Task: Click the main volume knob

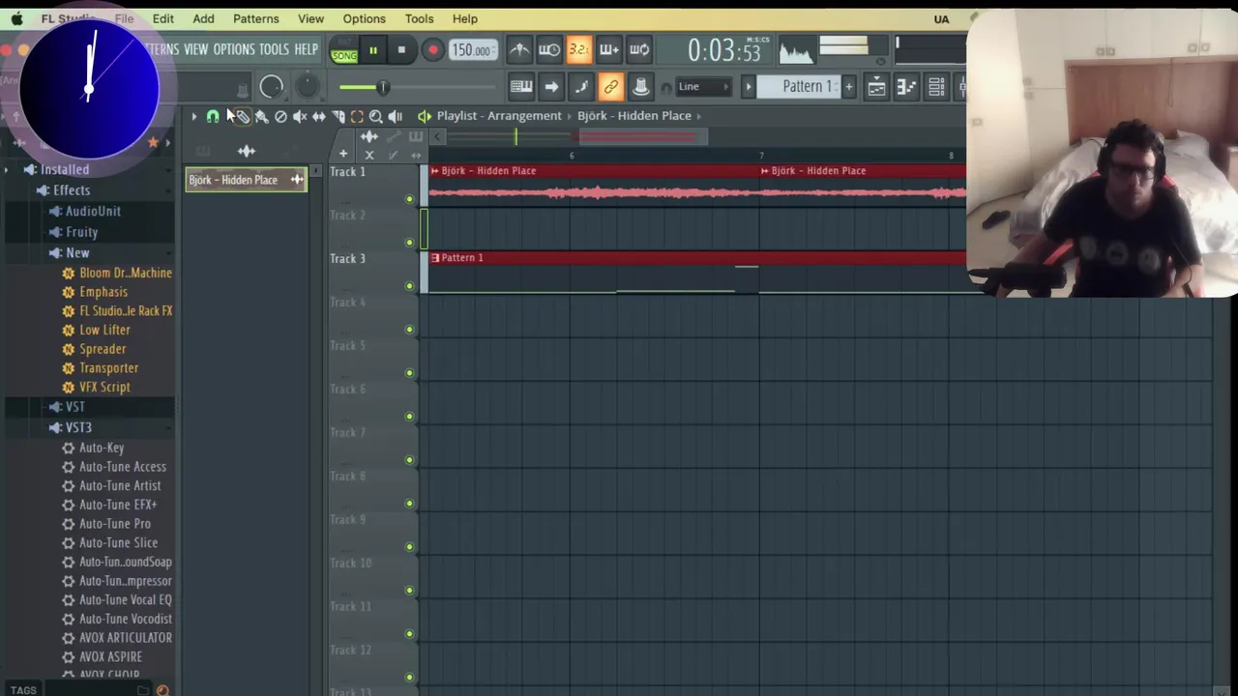Action: [271, 87]
